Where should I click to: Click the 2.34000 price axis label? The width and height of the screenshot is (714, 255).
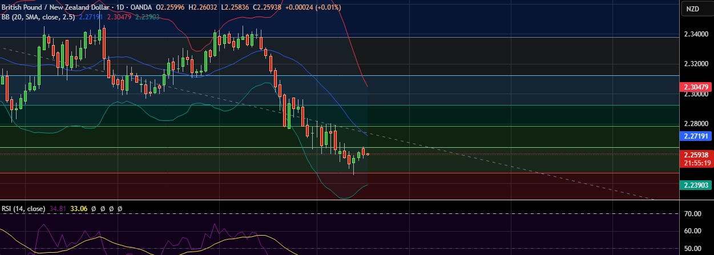[696, 34]
